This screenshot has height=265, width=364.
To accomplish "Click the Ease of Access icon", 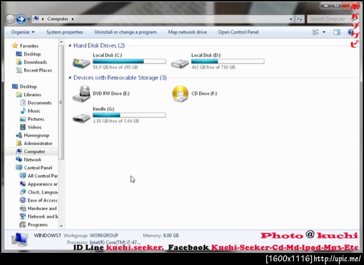I will coord(23,200).
